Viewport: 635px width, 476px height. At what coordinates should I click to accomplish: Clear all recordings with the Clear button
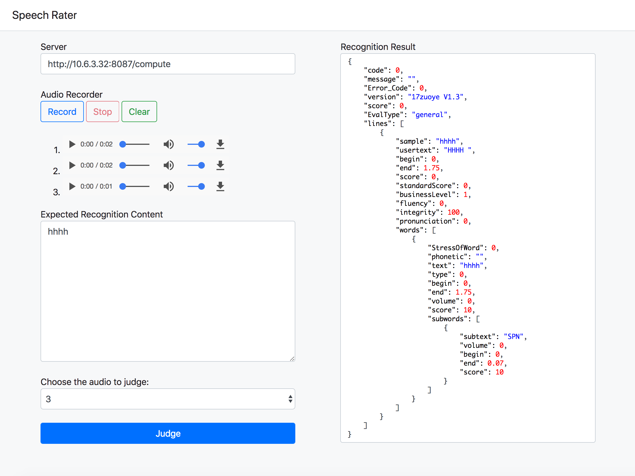(x=139, y=112)
